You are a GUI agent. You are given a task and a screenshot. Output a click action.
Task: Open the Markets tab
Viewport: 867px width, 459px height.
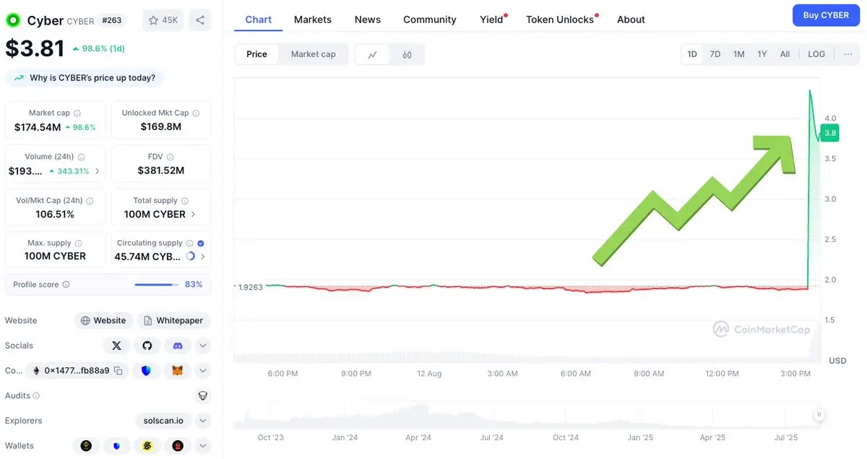(313, 20)
